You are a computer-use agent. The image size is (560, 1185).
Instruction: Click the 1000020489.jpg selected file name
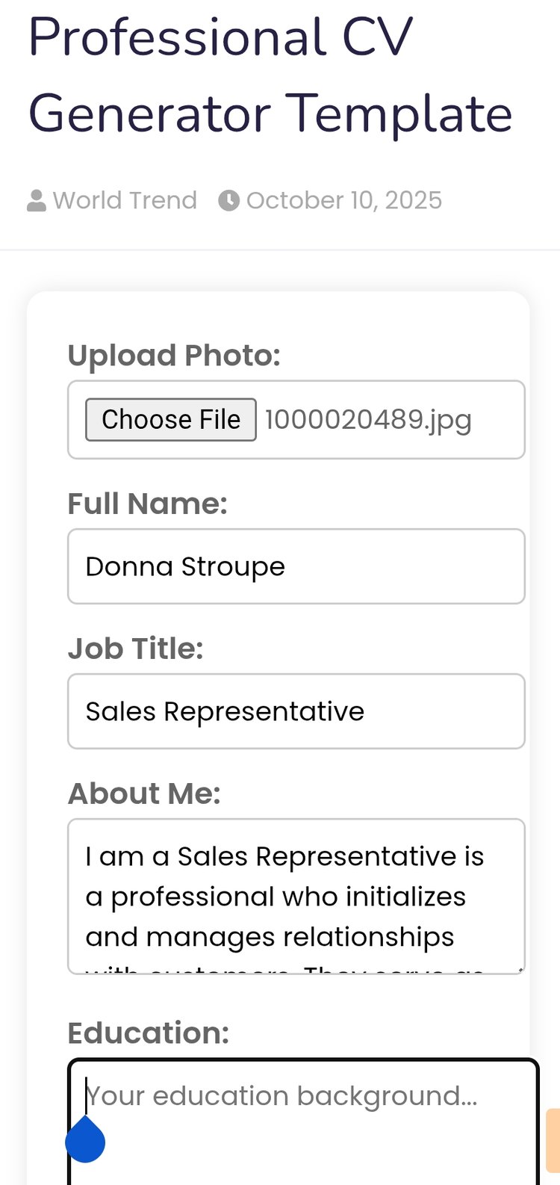click(x=368, y=420)
